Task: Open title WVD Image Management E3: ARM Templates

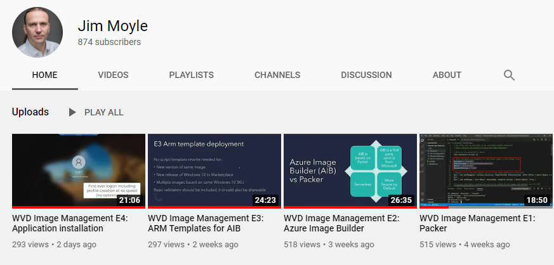Action: [206, 223]
